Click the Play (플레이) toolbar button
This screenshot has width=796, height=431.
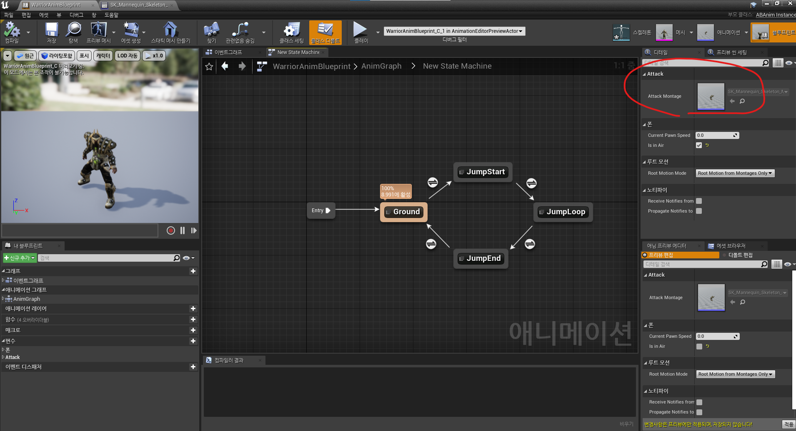(x=361, y=32)
